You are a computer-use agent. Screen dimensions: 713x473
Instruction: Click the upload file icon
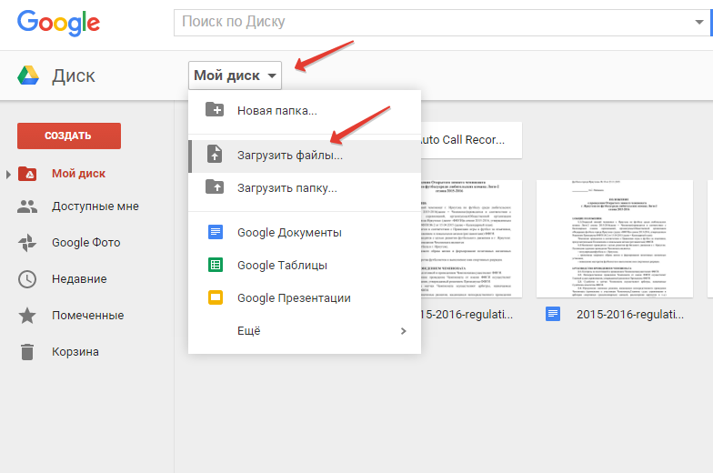tap(215, 155)
